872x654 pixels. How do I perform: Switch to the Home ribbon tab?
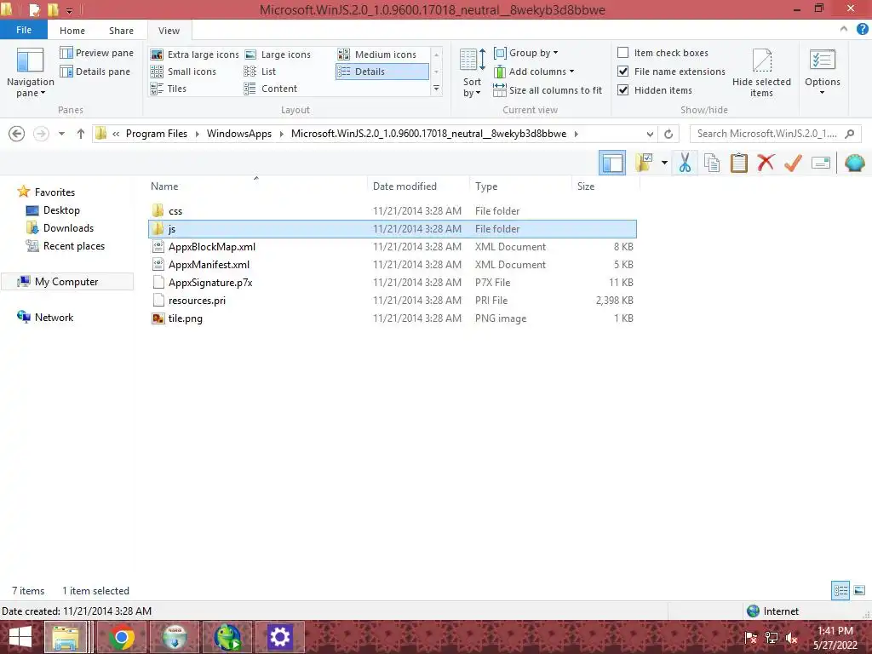tap(72, 31)
